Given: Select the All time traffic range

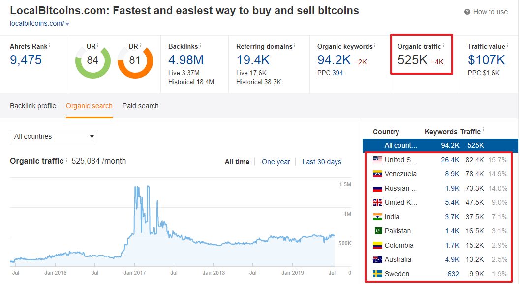Looking at the screenshot, I should [237, 162].
